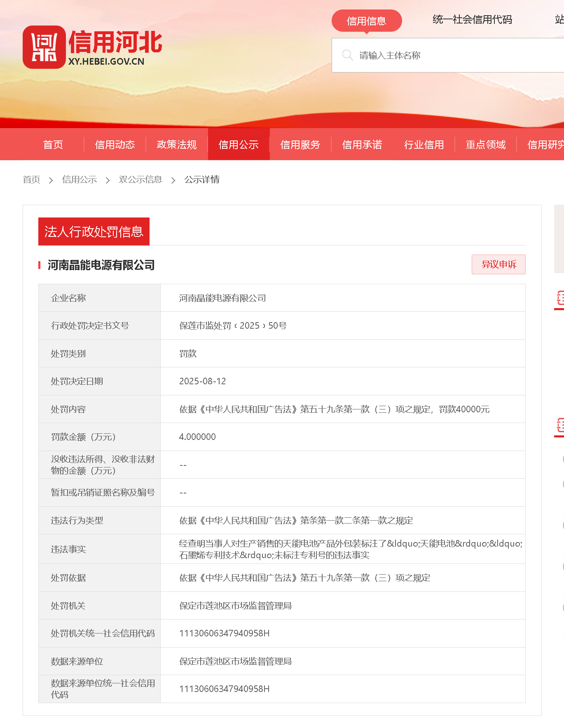Click the 异议申诉 button

pos(498,264)
